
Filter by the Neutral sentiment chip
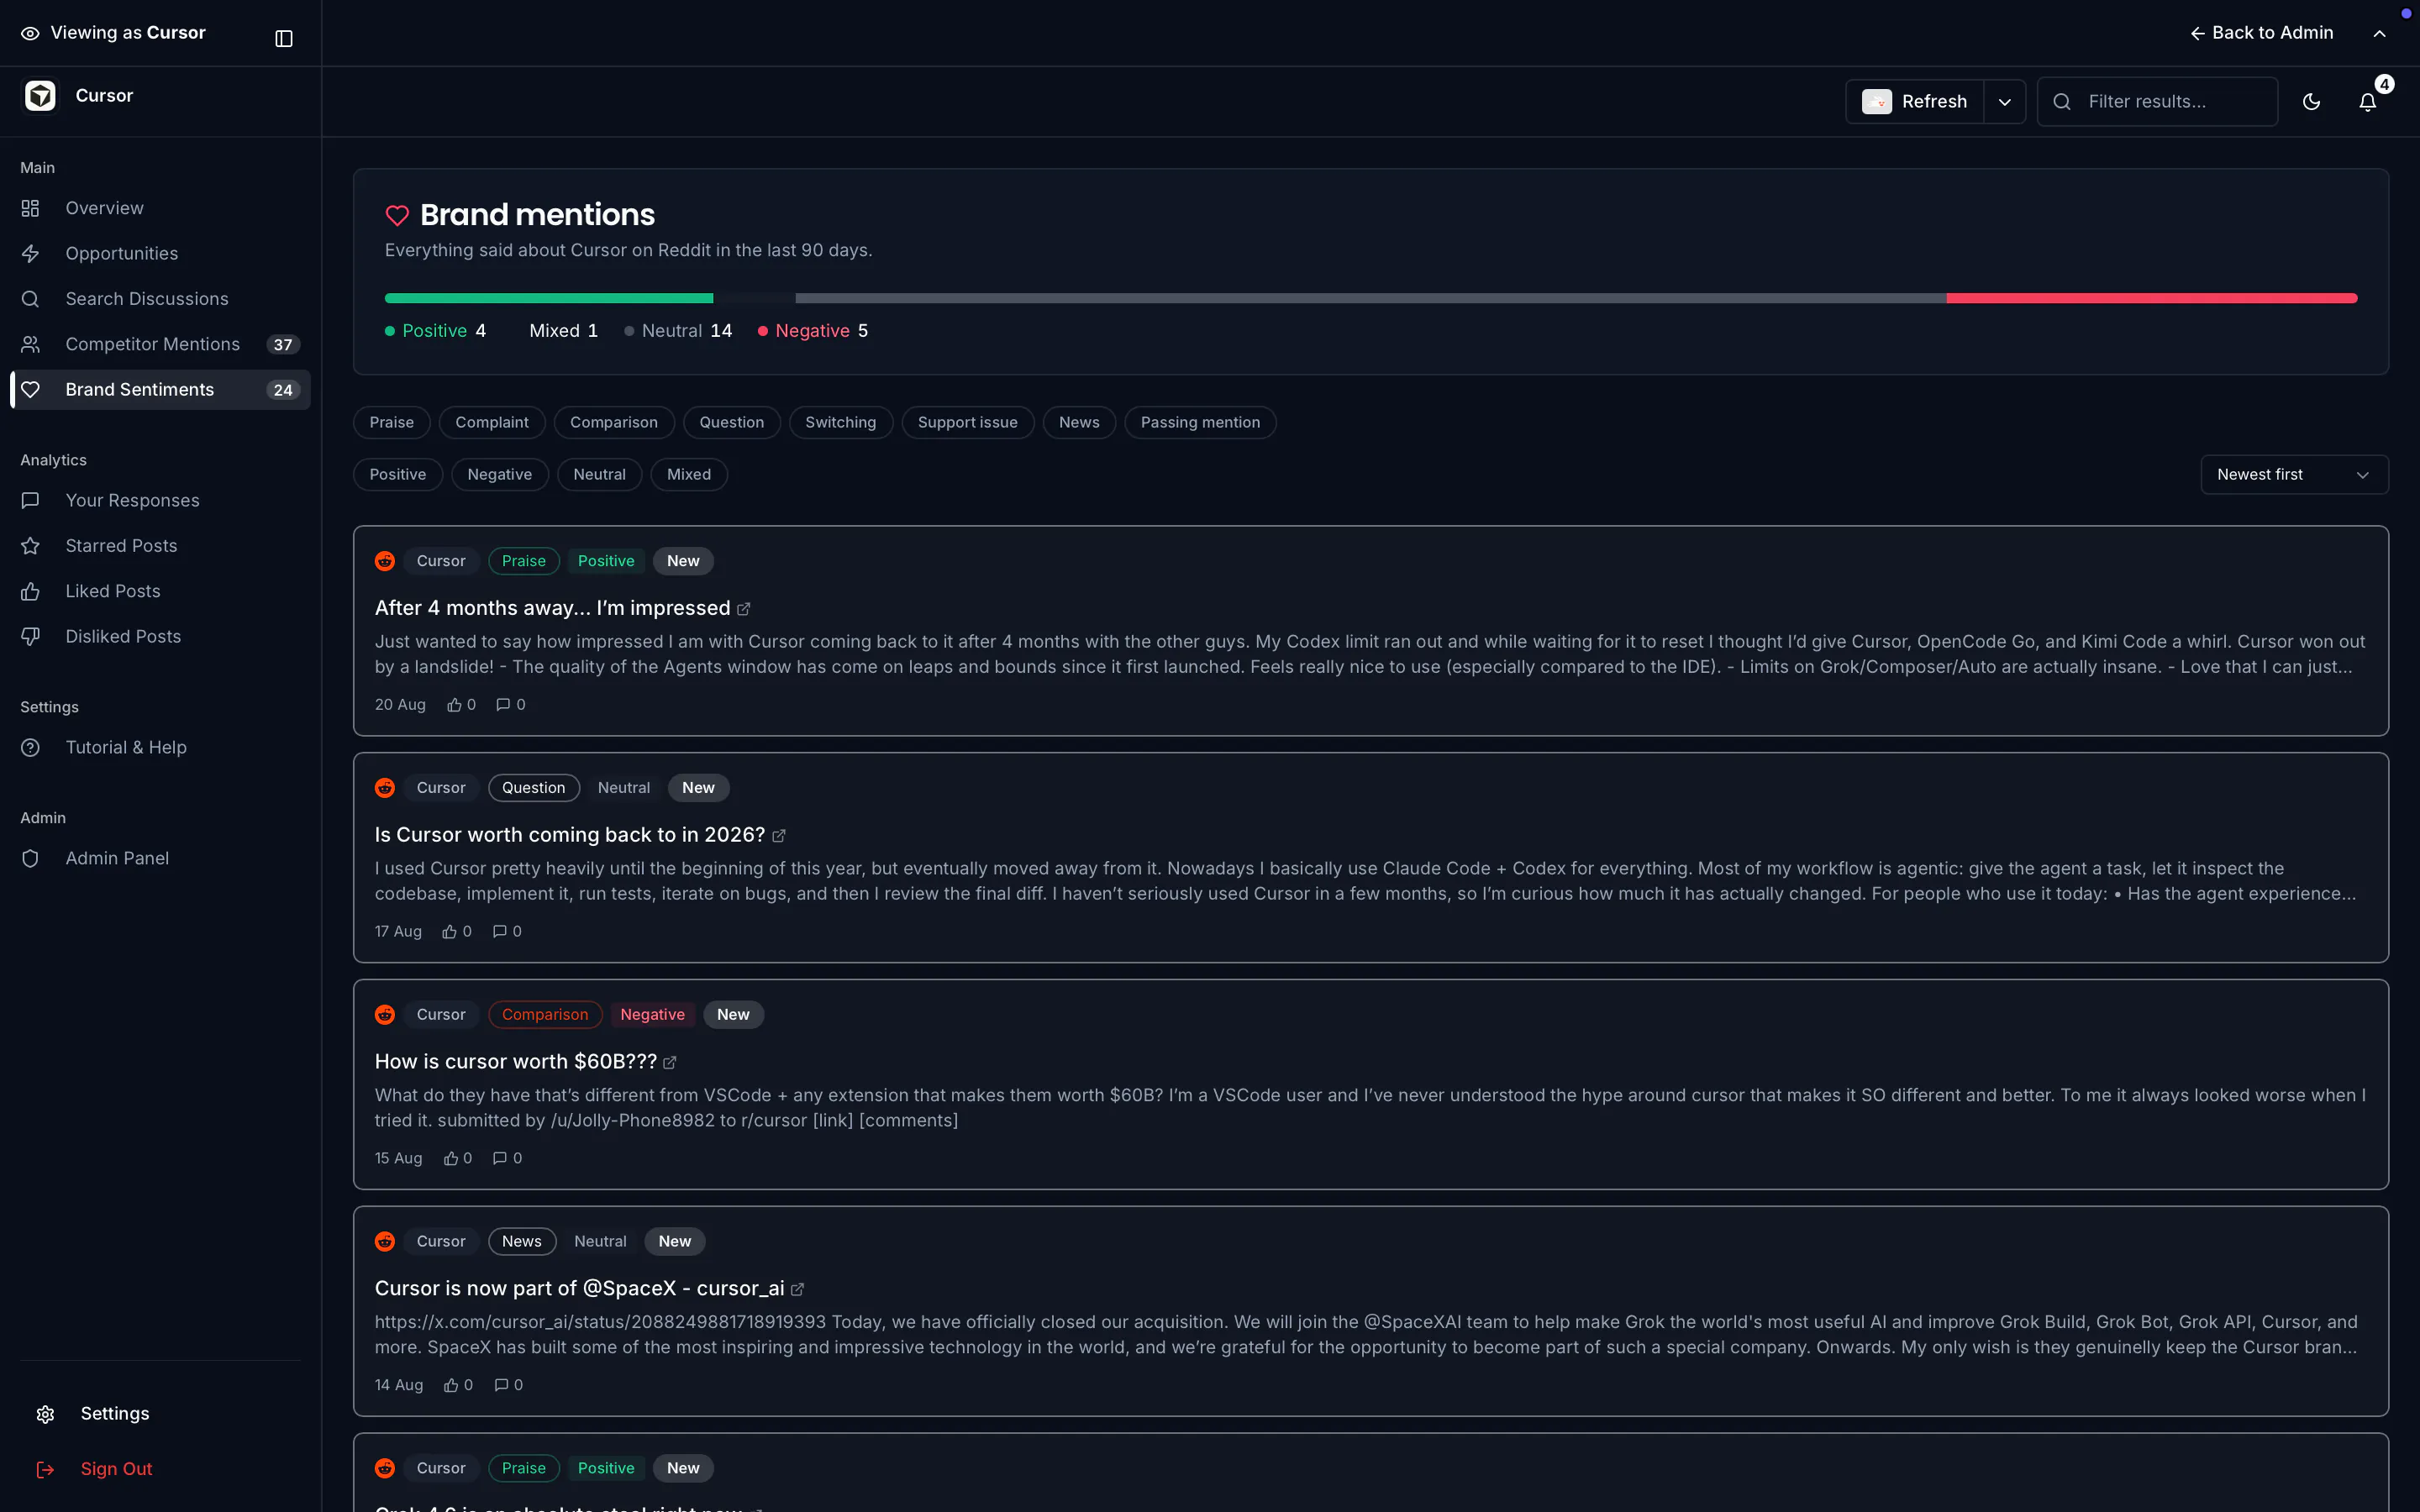point(600,474)
